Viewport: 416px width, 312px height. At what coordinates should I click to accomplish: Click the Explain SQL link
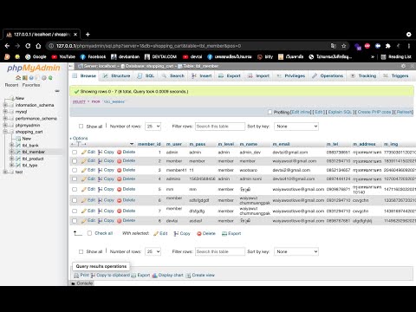coord(340,112)
